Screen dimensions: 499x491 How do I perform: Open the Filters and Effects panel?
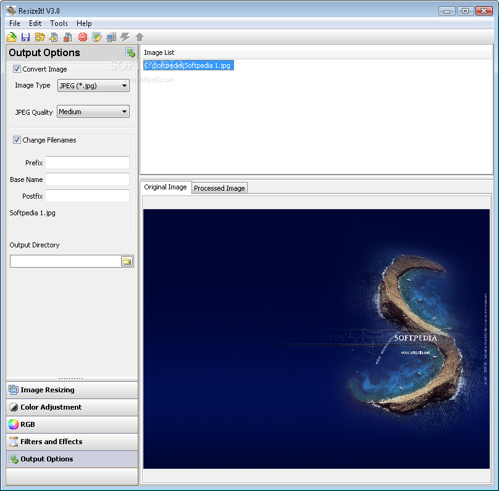tap(72, 442)
